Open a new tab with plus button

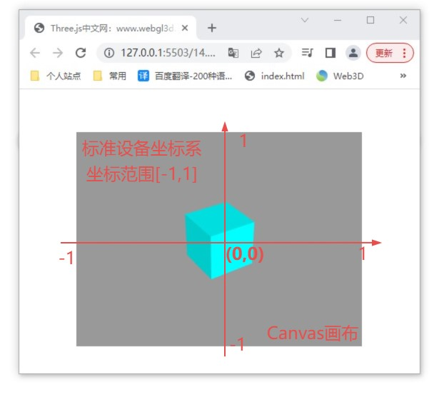[212, 28]
